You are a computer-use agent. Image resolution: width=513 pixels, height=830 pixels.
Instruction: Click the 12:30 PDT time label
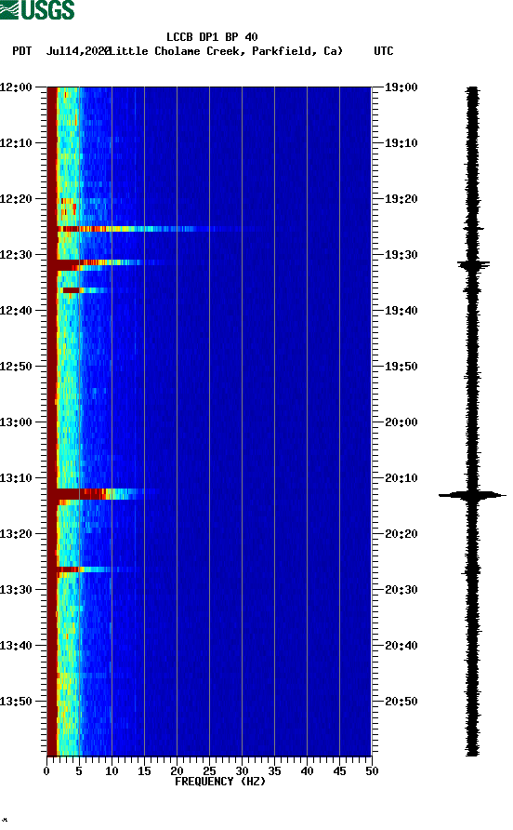click(16, 255)
